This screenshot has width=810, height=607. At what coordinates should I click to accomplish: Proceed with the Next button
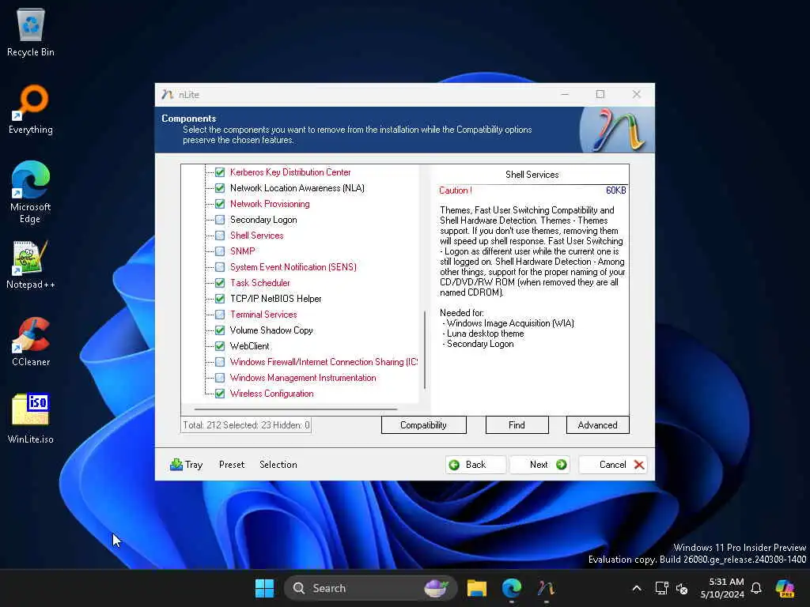[539, 465]
